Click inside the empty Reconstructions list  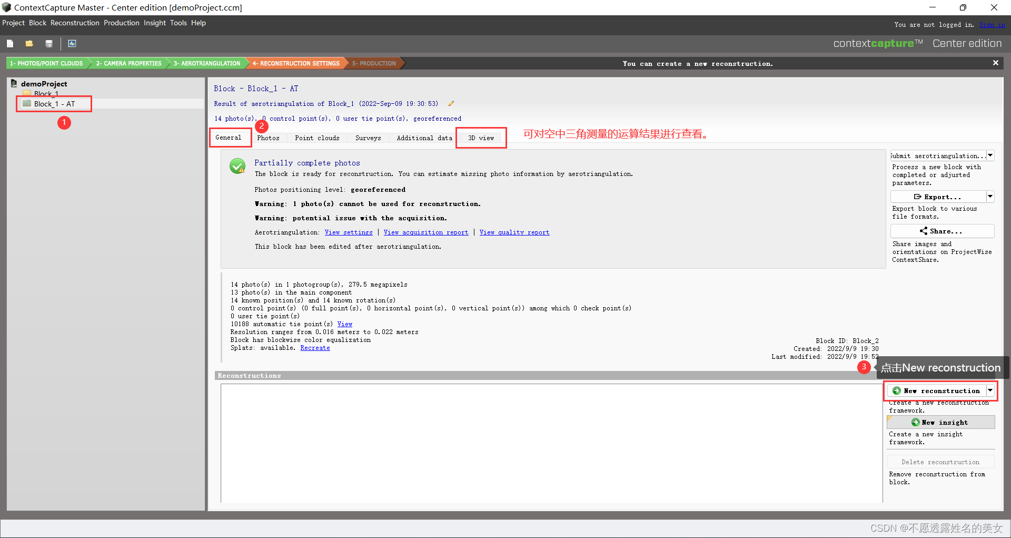(x=551, y=443)
